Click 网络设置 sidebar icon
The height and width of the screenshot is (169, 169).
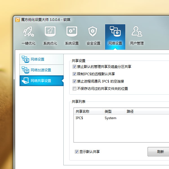coord(25,59)
